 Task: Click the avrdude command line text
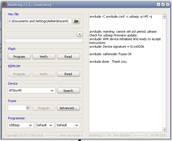121,16
